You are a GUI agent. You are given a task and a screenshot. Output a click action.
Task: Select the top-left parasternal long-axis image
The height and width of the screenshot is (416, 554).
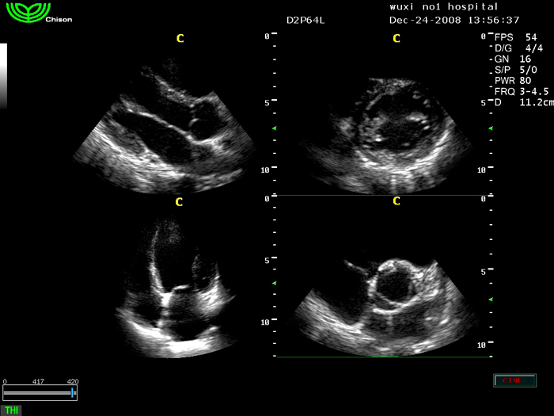click(170, 131)
